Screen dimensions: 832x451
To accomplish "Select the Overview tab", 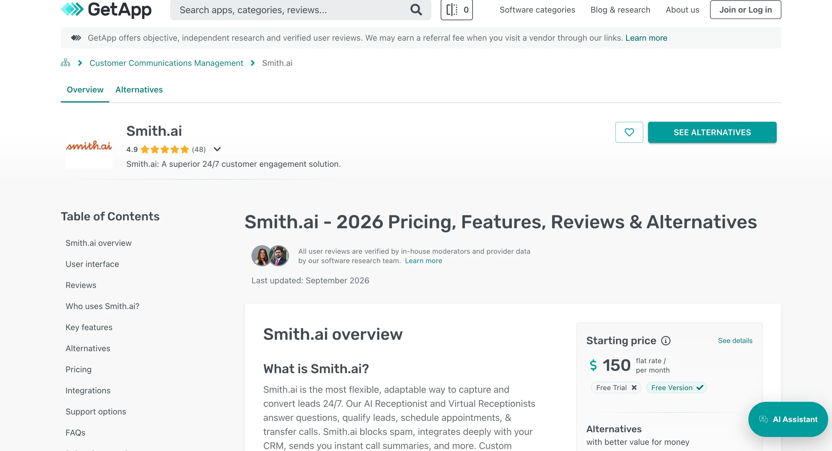I will pyautogui.click(x=85, y=90).
